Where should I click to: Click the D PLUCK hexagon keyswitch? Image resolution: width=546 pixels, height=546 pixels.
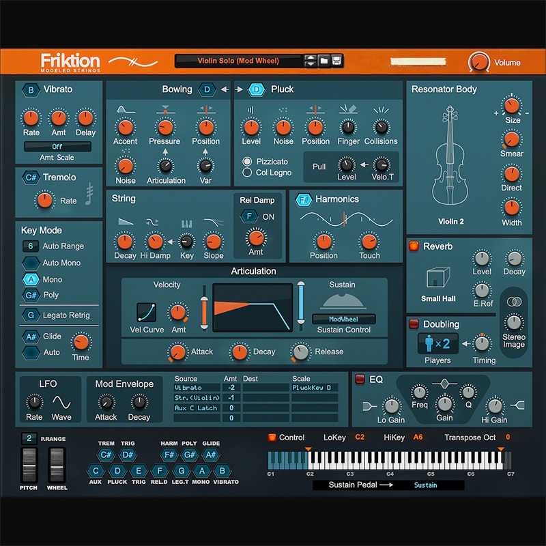117,471
